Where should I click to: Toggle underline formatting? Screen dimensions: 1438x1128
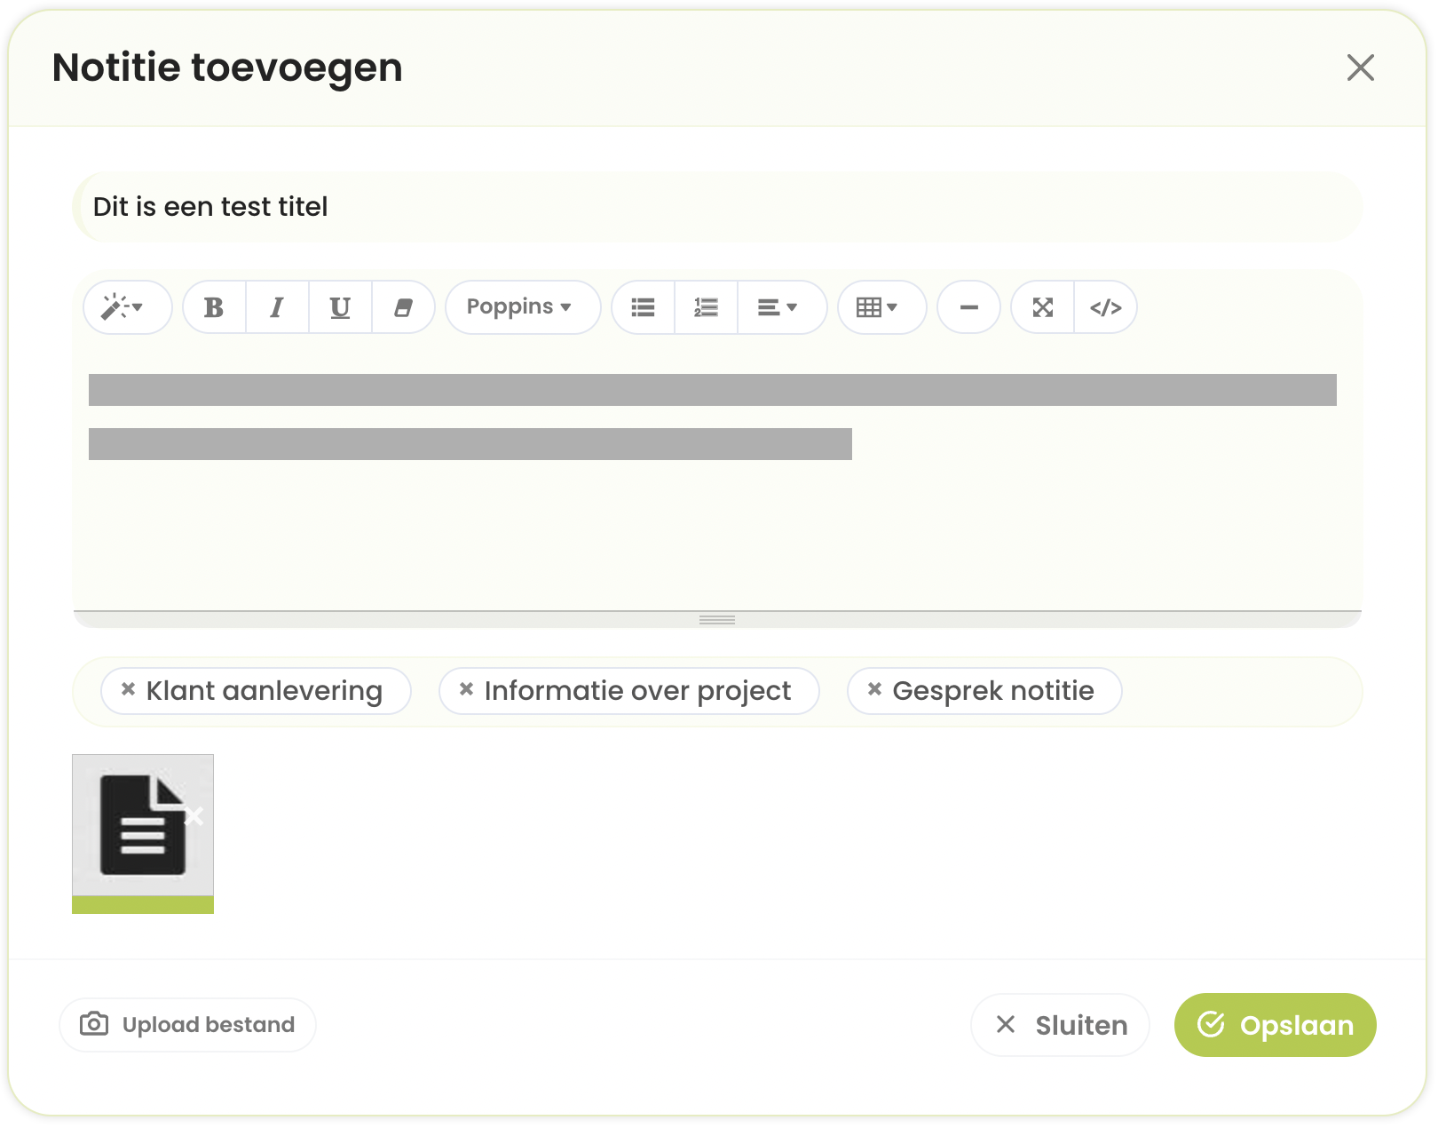pos(340,308)
